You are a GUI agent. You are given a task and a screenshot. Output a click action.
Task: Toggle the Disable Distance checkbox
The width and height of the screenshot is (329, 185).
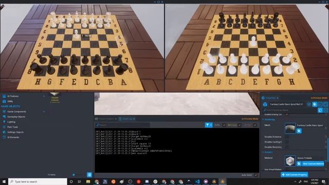[x=287, y=137]
